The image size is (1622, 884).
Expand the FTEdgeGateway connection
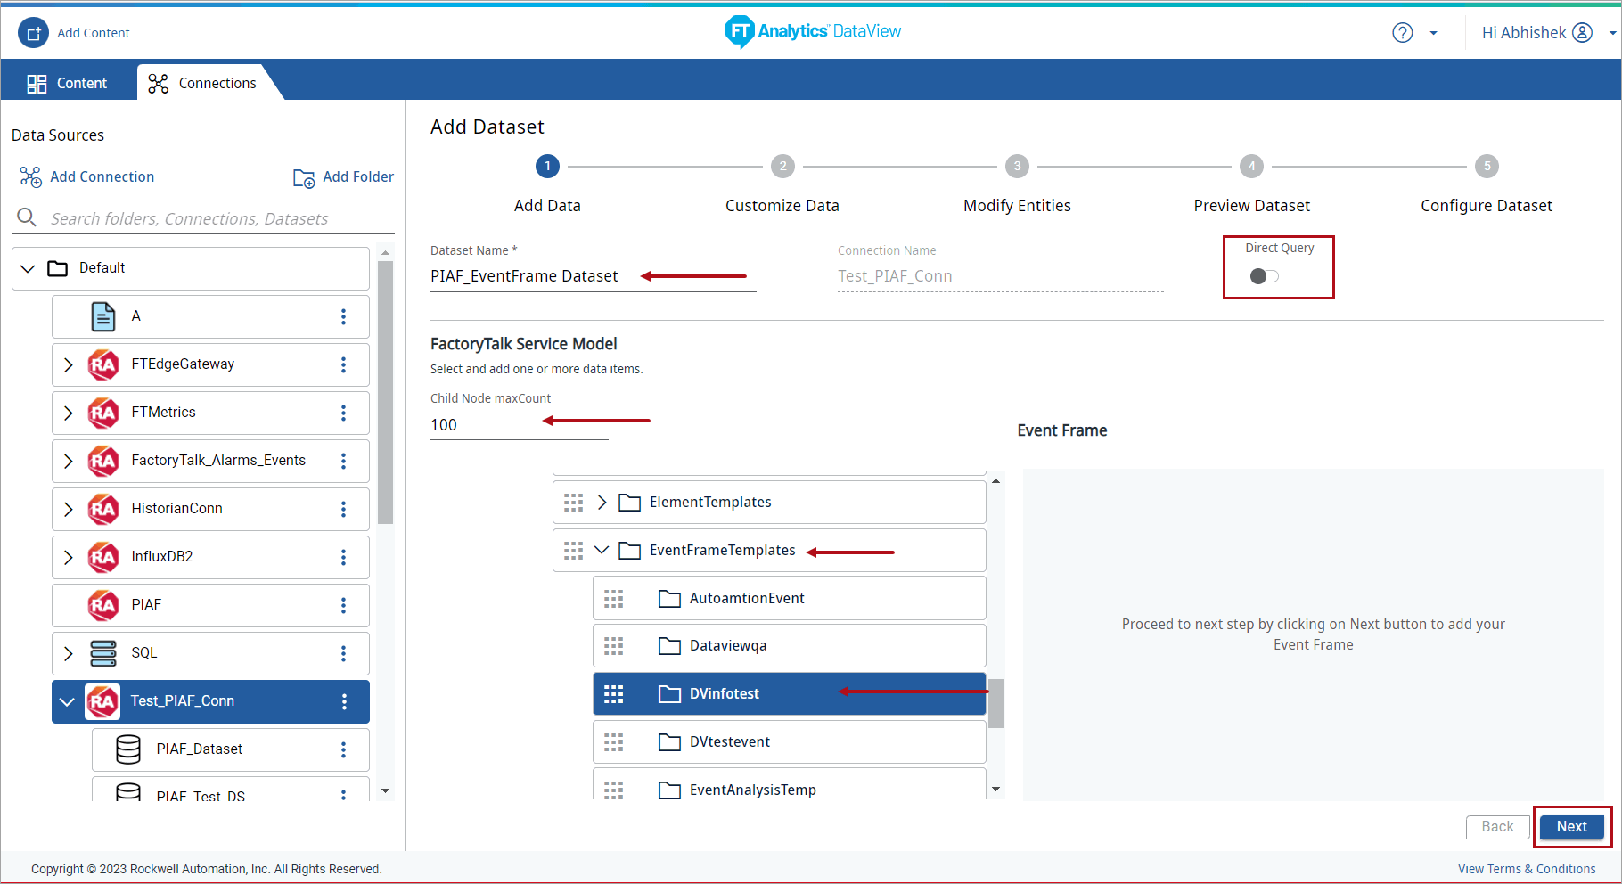click(69, 364)
